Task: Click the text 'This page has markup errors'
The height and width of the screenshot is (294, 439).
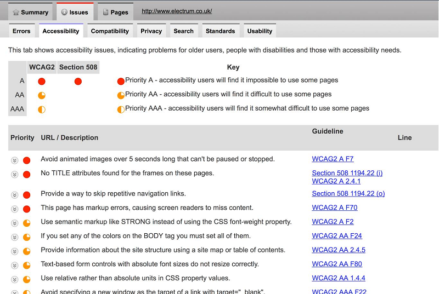Action: click(x=85, y=207)
